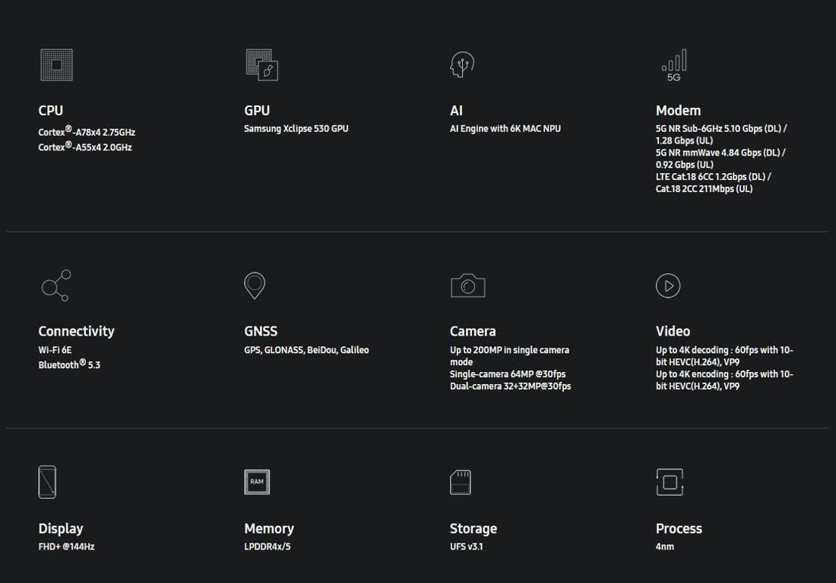Viewport: 836px width, 583px height.
Task: Click the UFS v3.1 storage text
Action: (466, 547)
